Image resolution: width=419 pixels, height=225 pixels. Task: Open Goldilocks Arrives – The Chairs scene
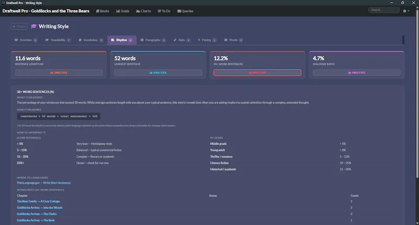coord(37,214)
